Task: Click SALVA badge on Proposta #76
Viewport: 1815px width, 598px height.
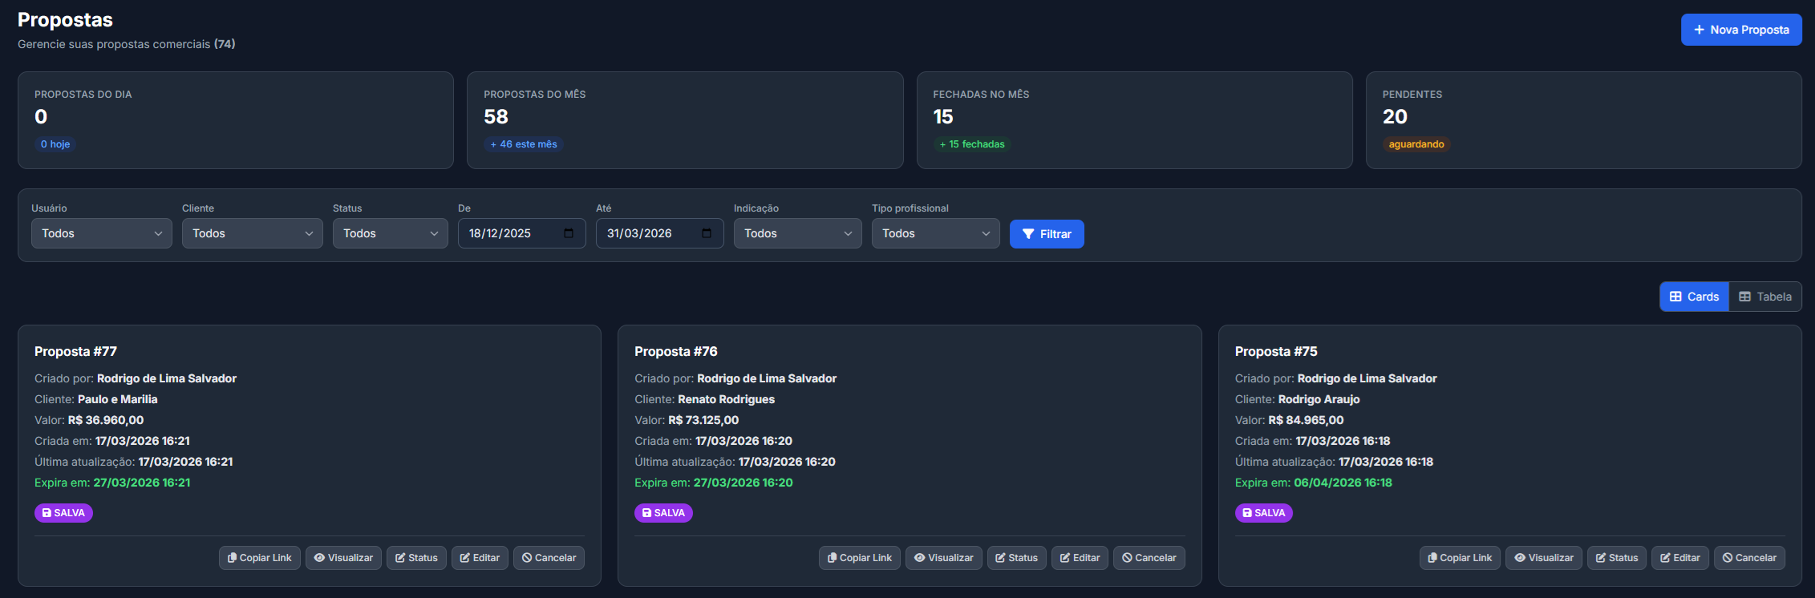Action: pos(663,513)
